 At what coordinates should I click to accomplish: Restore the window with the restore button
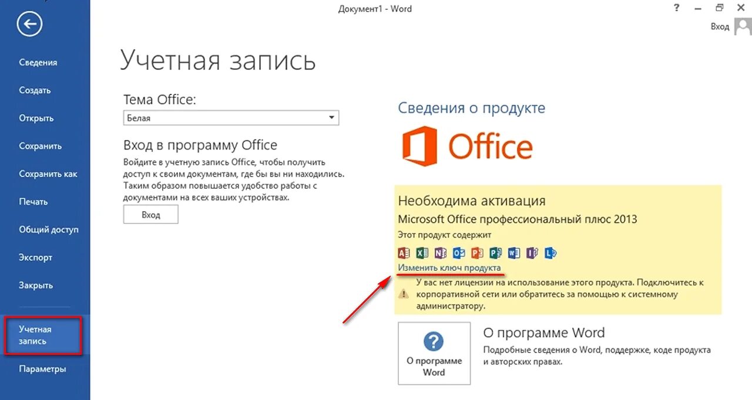(x=719, y=8)
